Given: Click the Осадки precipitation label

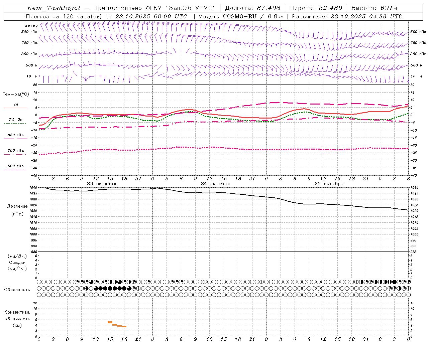Looking at the screenshot, I should click(17, 263).
